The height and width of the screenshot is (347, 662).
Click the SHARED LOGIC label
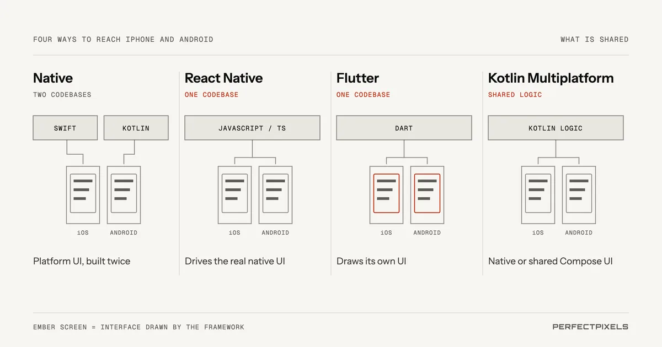[x=515, y=95]
